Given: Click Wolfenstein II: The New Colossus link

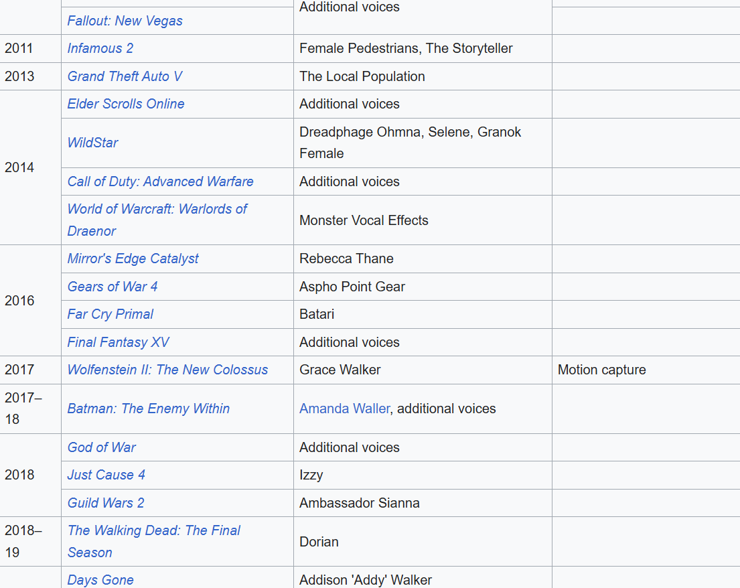Looking at the screenshot, I should [167, 370].
